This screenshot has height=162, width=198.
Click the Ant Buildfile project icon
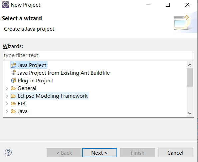(x=14, y=73)
